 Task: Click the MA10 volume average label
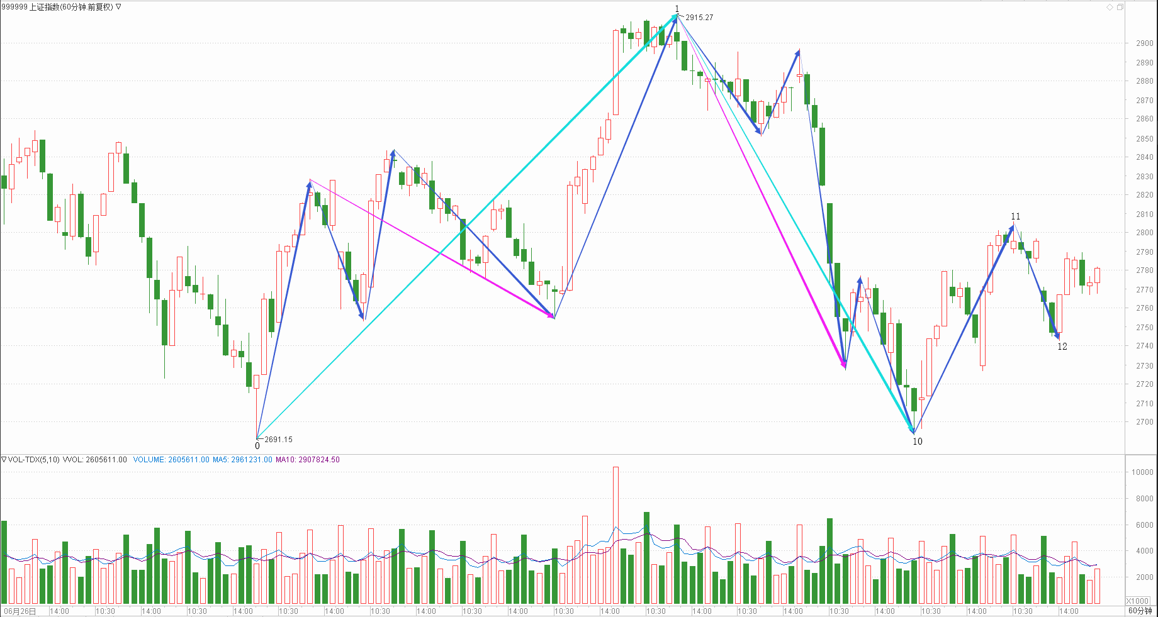(307, 460)
